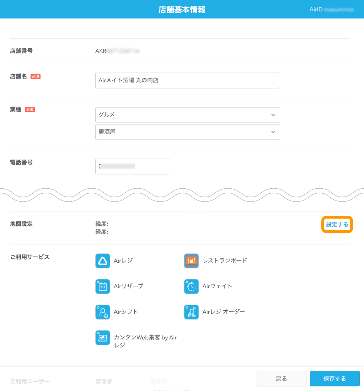
Task: Click the Airレジ service icon
Action: click(x=102, y=261)
